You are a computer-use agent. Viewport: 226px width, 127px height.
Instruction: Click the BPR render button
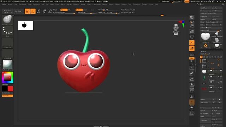[x=192, y=18]
